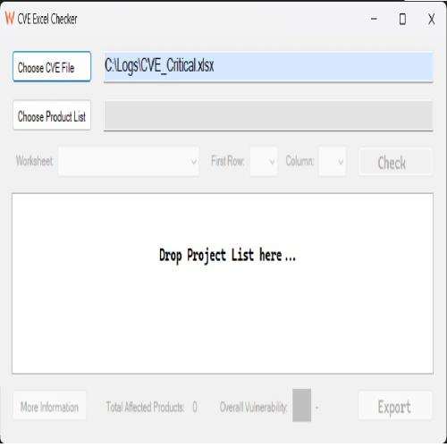Click the Check button
This screenshot has height=447, width=447.
395,162
